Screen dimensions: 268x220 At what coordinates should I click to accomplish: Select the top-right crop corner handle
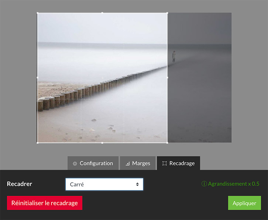coord(168,13)
